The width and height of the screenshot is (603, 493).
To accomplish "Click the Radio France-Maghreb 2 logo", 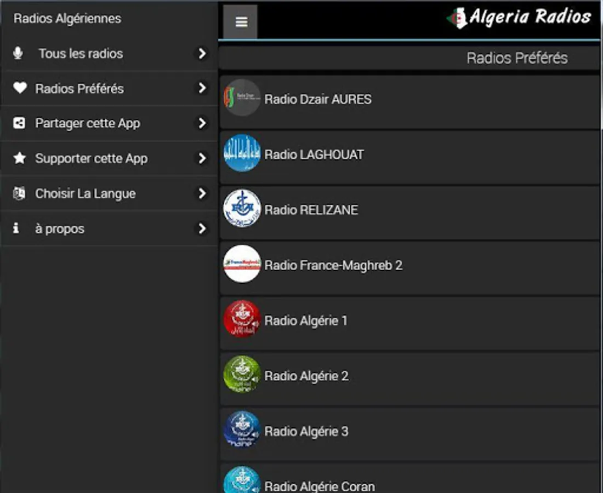I will pos(242,264).
